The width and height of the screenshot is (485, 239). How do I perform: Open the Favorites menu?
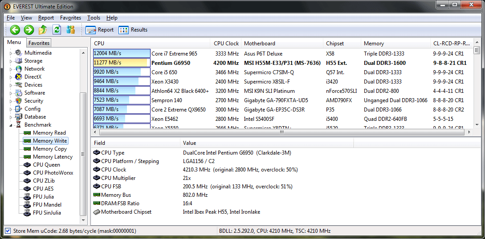(70, 18)
